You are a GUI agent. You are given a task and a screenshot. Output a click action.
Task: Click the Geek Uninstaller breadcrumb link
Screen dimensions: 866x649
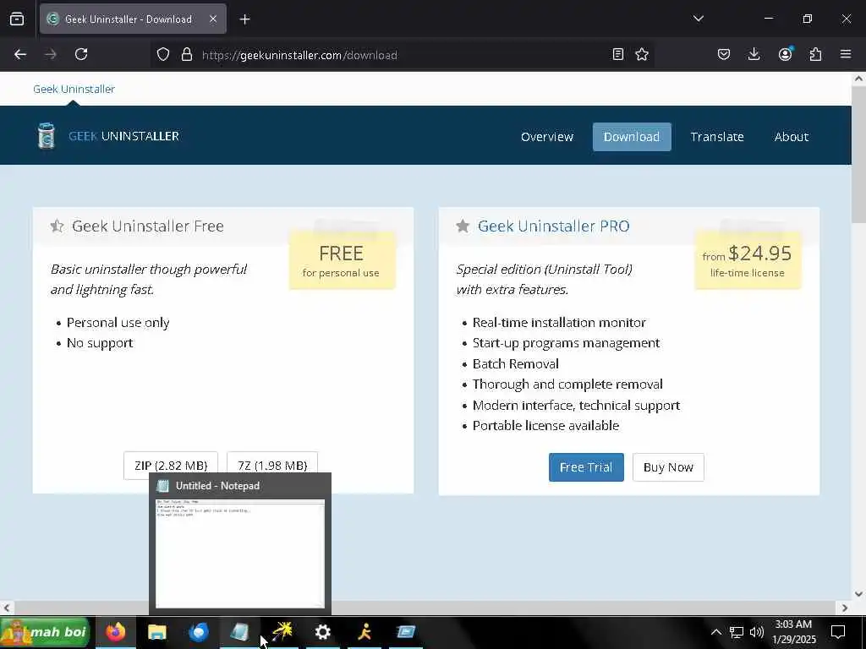[74, 89]
